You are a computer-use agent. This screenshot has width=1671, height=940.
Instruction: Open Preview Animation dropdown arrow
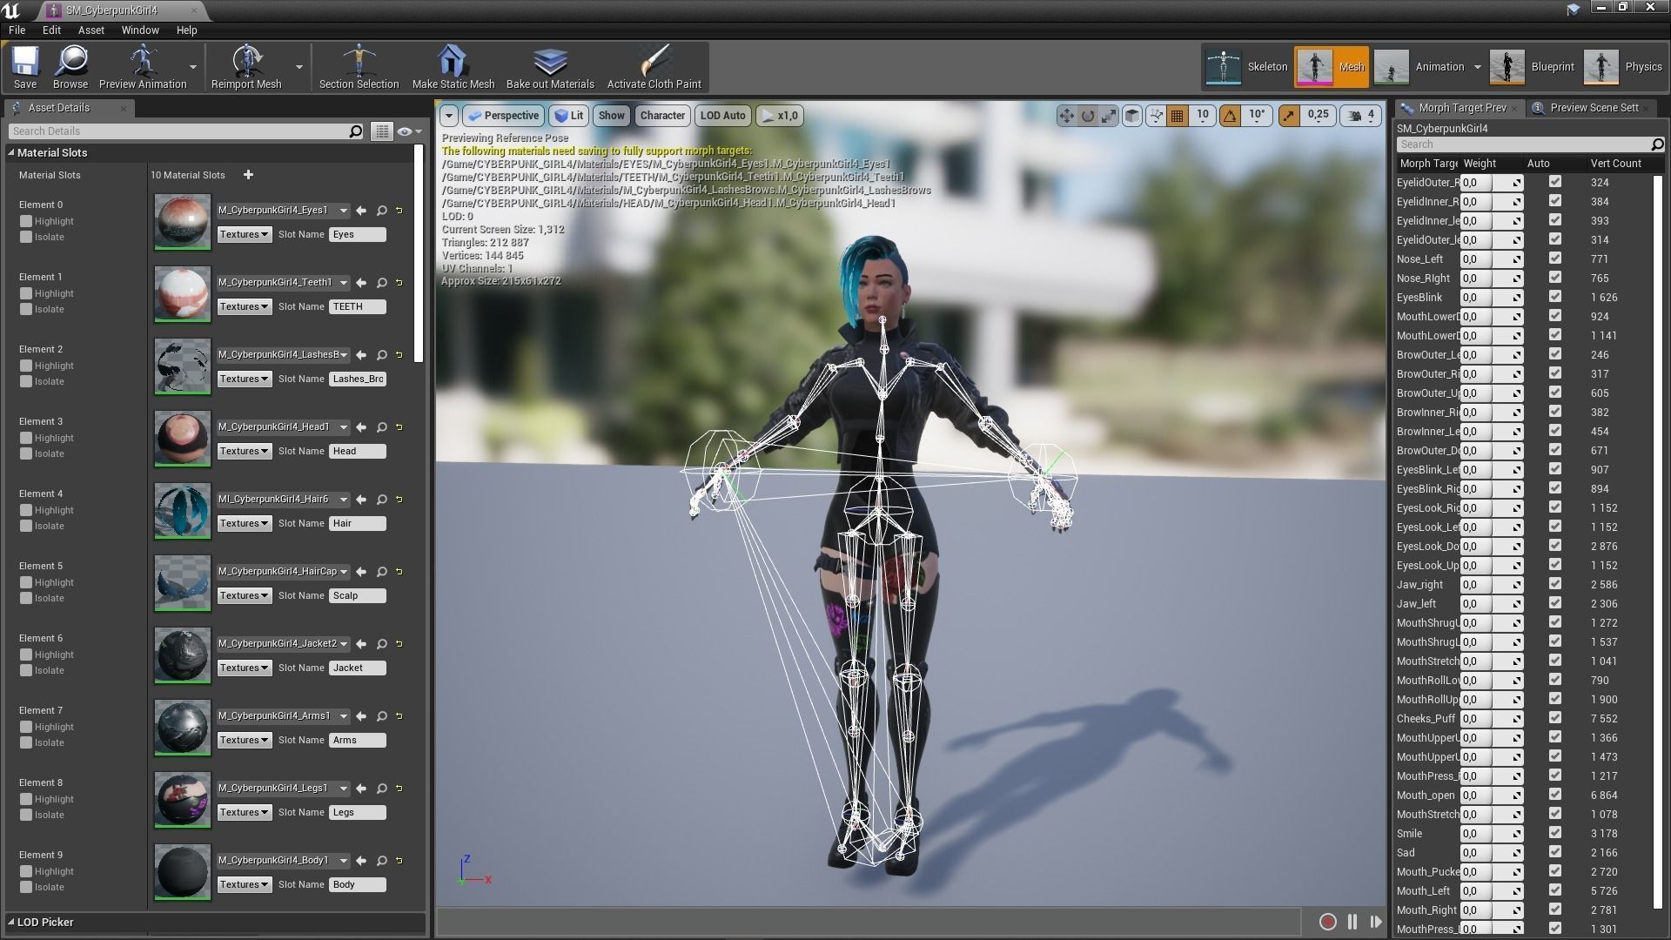(193, 67)
